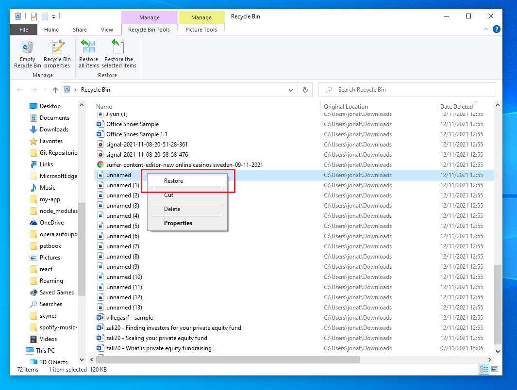
Task: Select Delete in the context menu
Action: point(172,209)
